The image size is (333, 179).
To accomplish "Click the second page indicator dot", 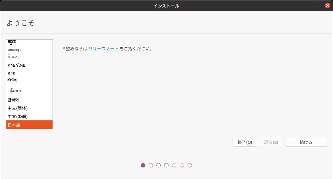I will 151,165.
